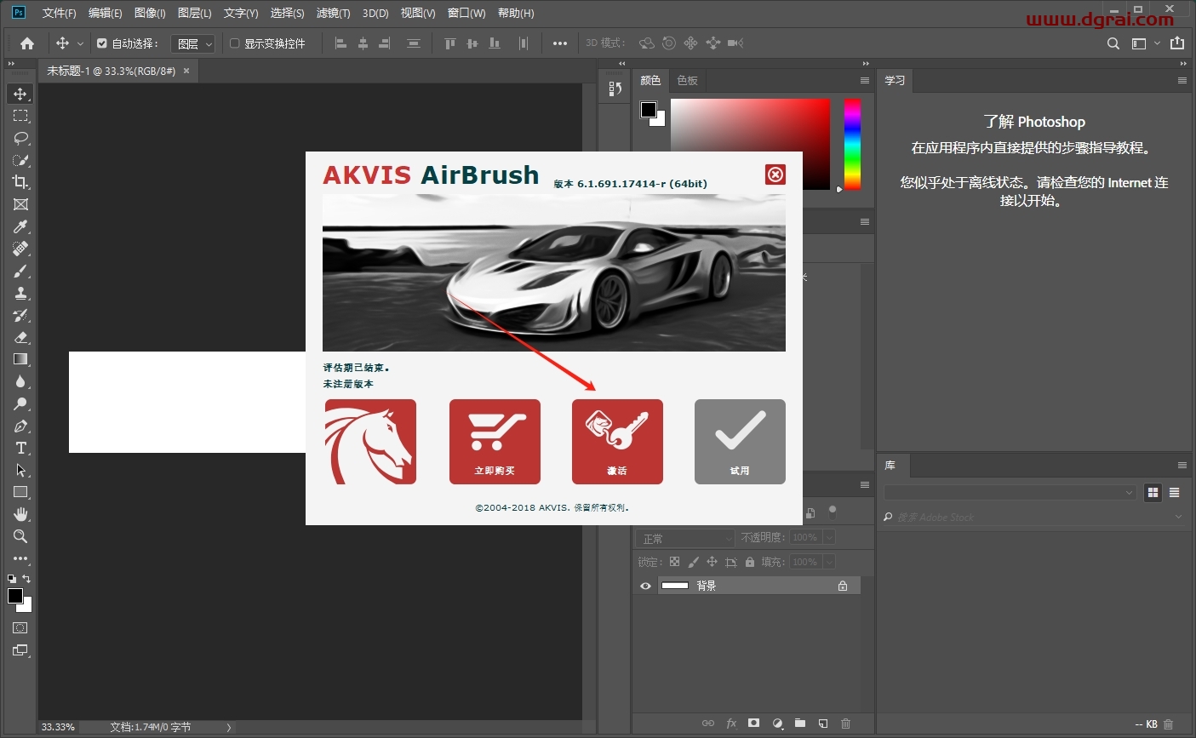Toggle lock all icon beside 填充
Viewport: 1196px width, 738px height.
(x=750, y=562)
